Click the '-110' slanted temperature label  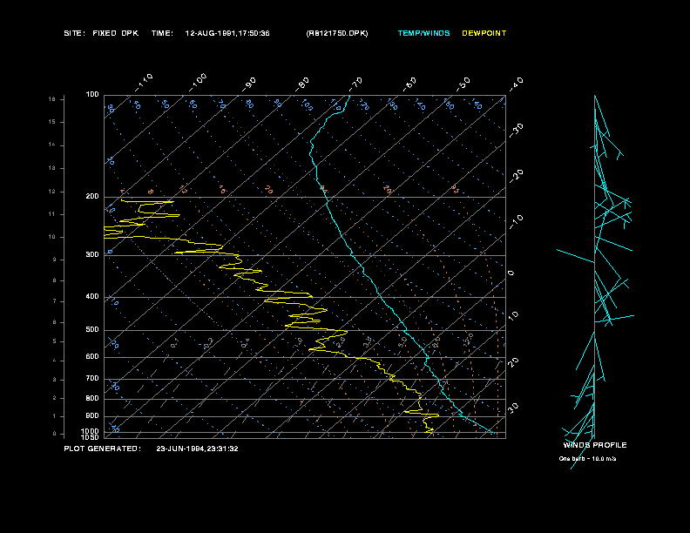click(x=144, y=83)
